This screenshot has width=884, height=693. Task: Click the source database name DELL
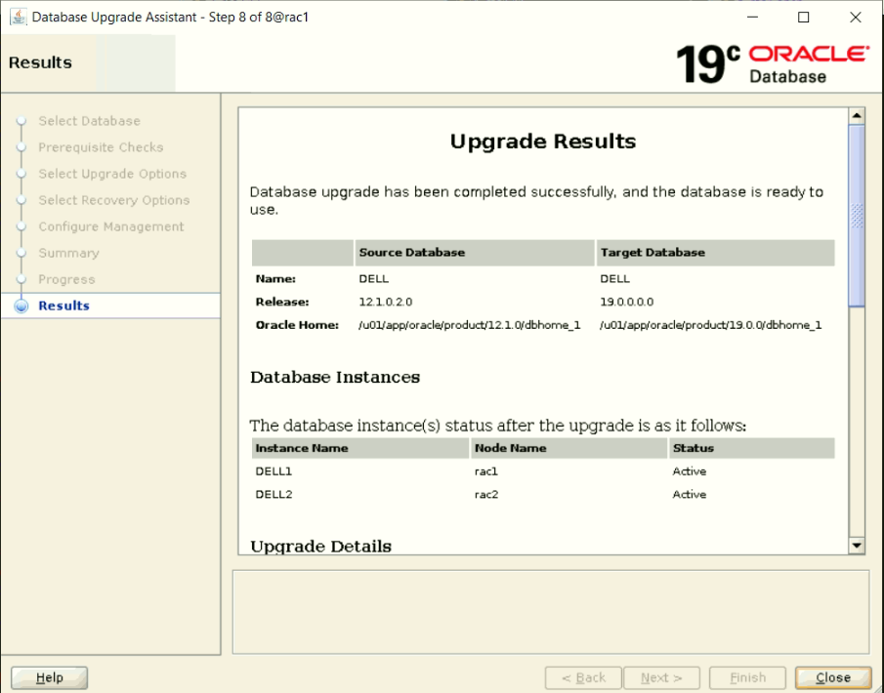373,279
